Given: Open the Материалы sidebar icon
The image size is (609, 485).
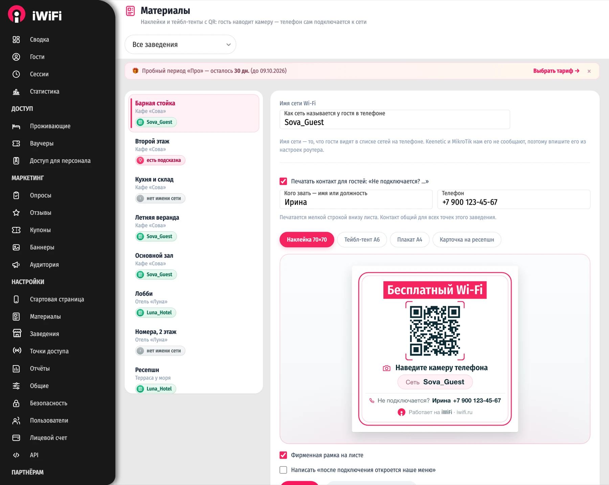Looking at the screenshot, I should (x=16, y=317).
